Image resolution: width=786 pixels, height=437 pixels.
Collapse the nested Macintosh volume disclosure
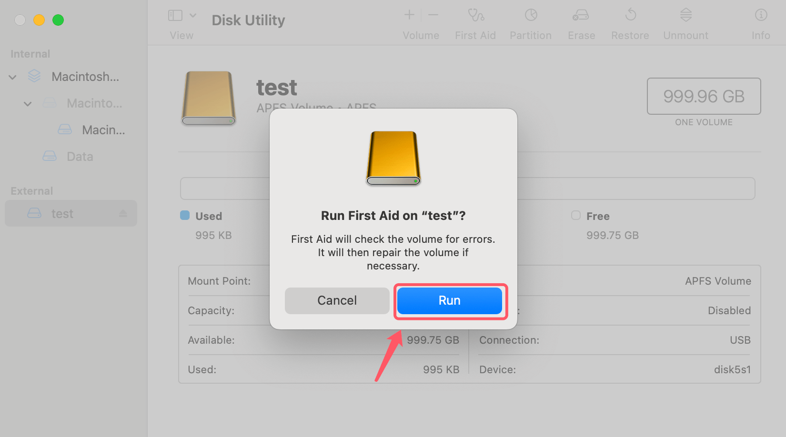coord(27,103)
